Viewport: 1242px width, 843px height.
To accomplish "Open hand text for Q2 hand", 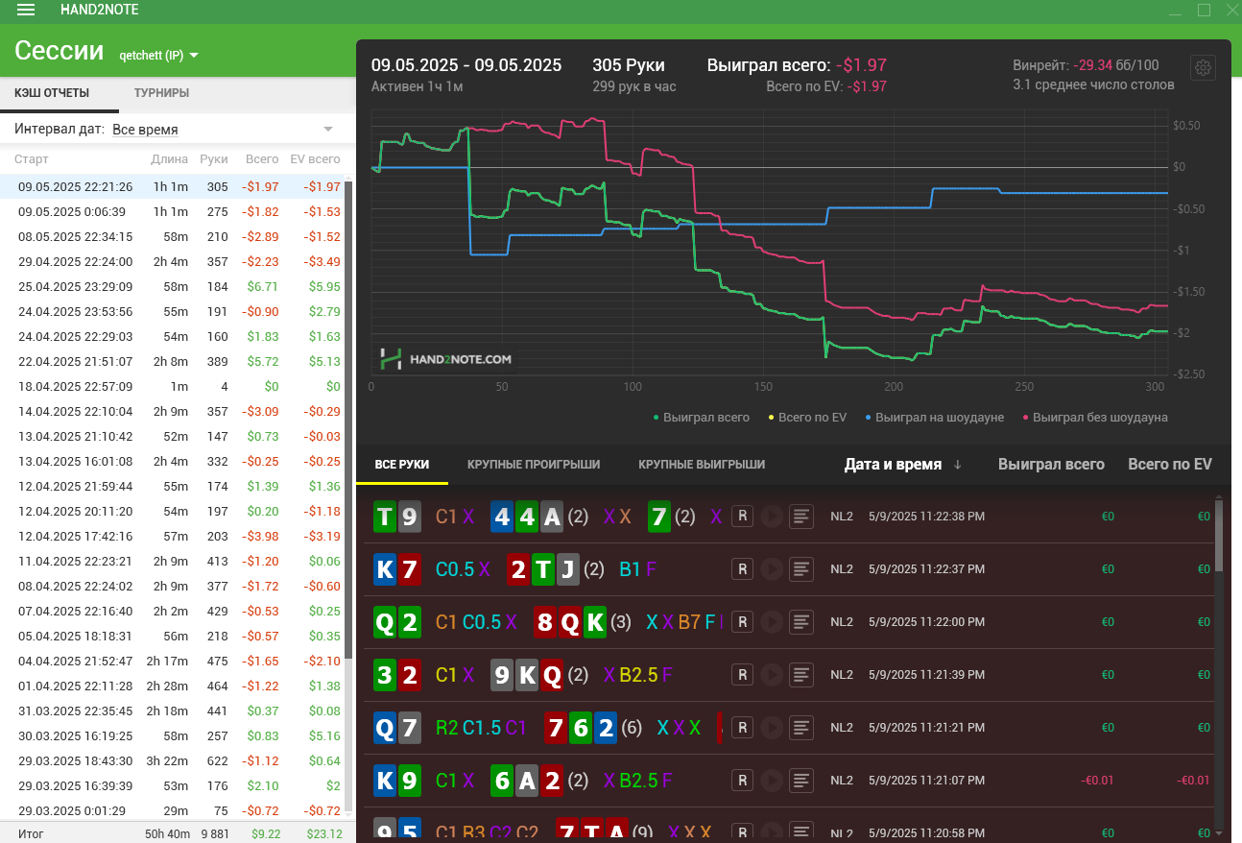I will [x=801, y=622].
